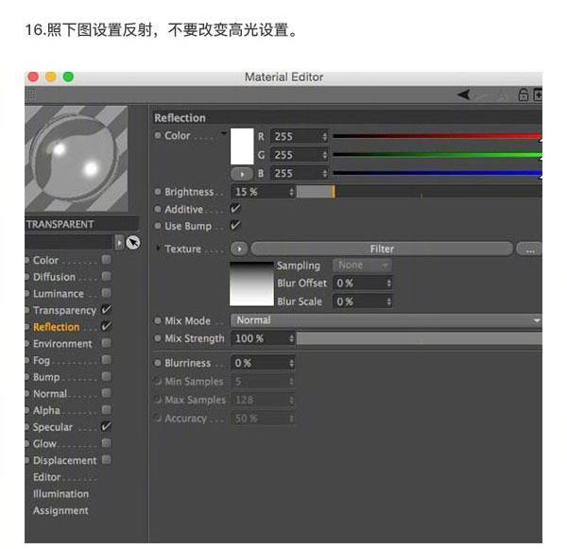The height and width of the screenshot is (549, 567).
Task: Click the white reflection color swatch
Action: (242, 146)
